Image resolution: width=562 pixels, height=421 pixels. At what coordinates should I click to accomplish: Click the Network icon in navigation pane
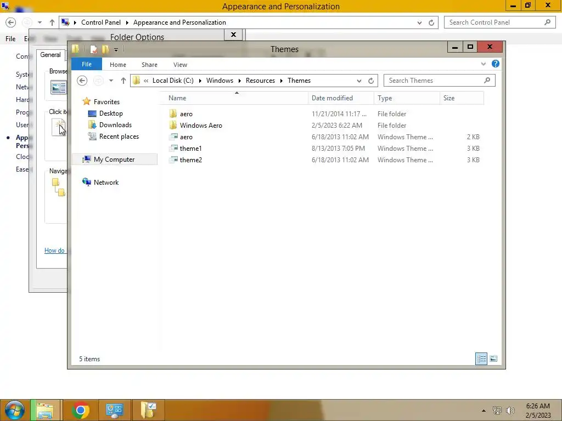click(x=86, y=182)
